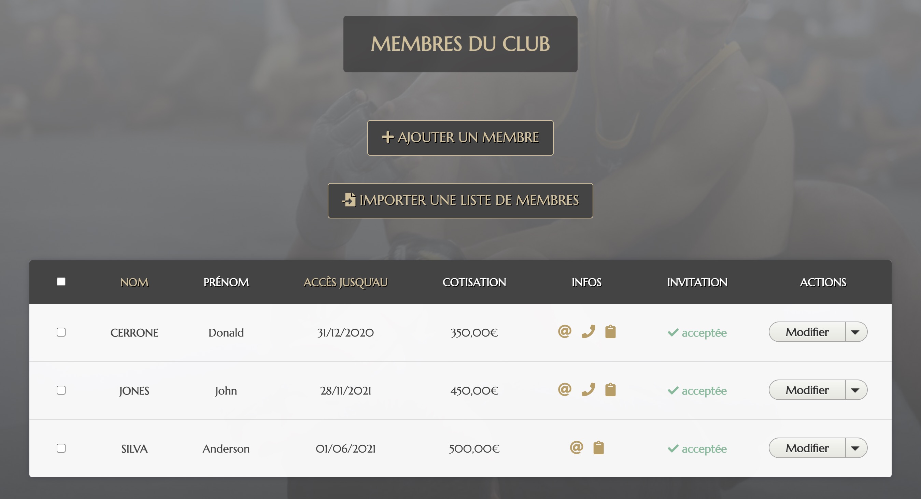Select the SILVA row checkbox
This screenshot has height=499, width=921.
pyautogui.click(x=61, y=448)
